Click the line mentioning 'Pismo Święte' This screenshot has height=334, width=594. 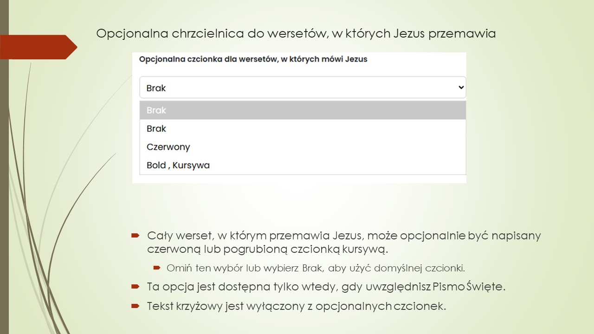click(326, 287)
